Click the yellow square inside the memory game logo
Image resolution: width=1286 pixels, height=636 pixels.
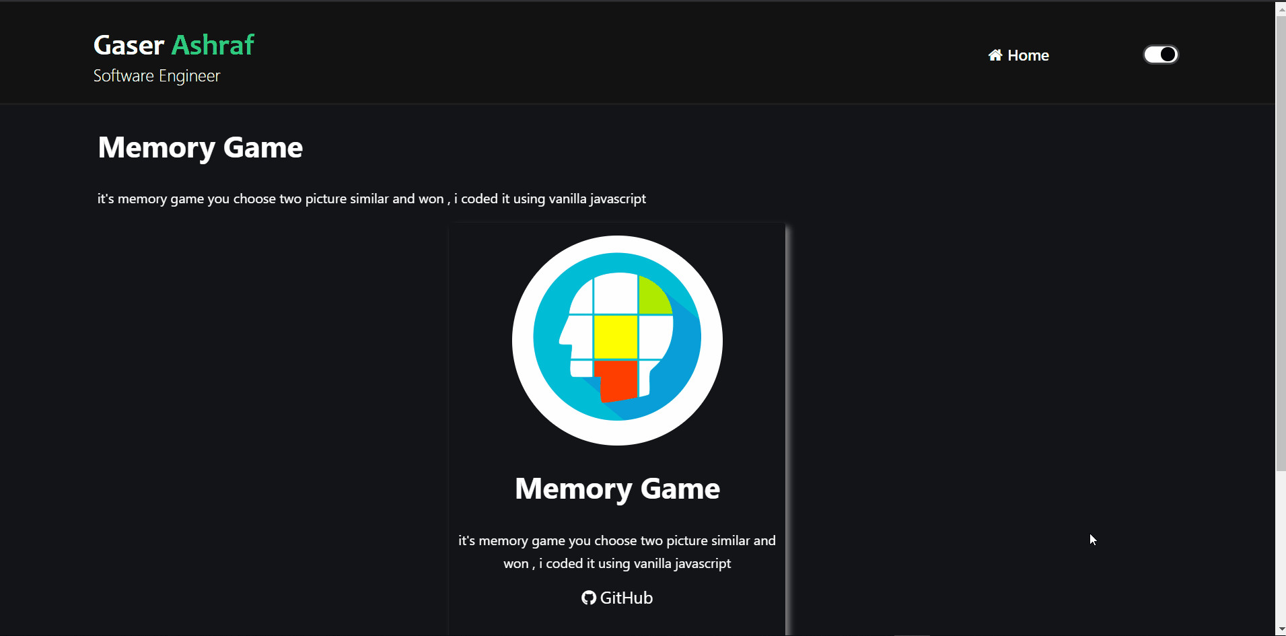coord(617,337)
